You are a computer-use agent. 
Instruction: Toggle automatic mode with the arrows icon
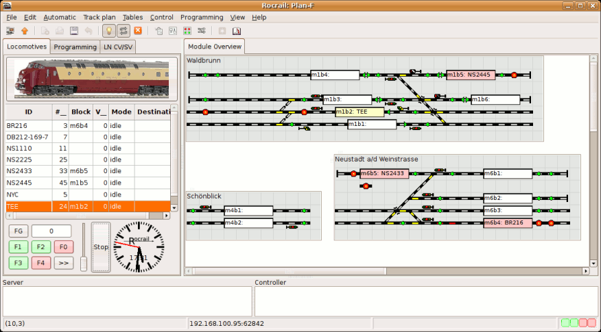click(x=123, y=31)
